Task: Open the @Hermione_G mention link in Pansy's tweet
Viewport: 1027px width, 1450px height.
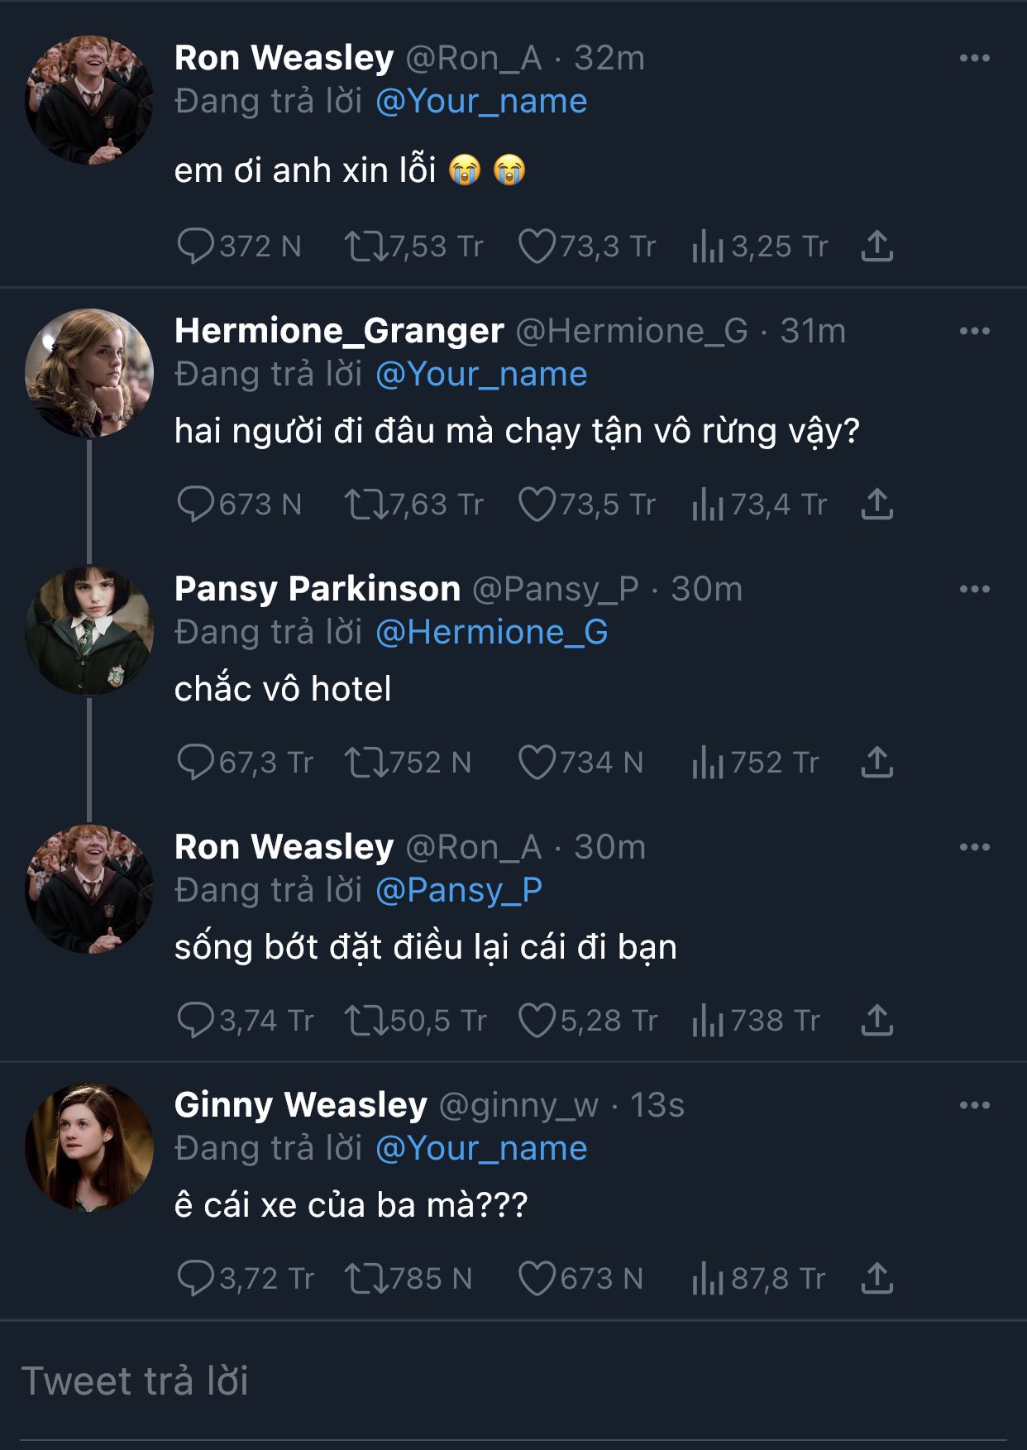Action: (x=491, y=633)
